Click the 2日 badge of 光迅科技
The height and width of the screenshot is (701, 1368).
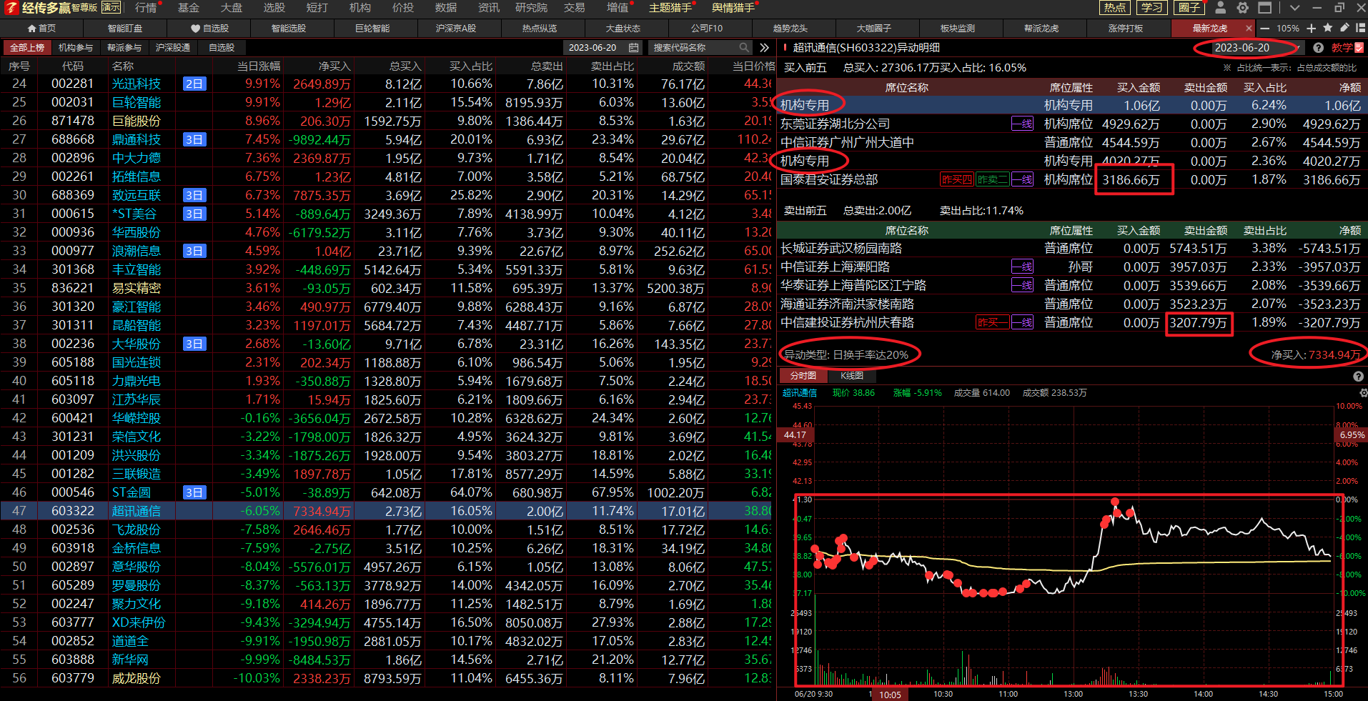tap(194, 84)
